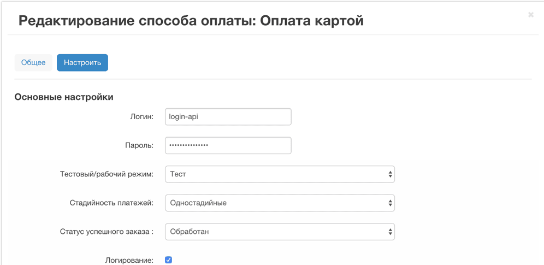Disable the Логирование checkbox

pos(168,260)
